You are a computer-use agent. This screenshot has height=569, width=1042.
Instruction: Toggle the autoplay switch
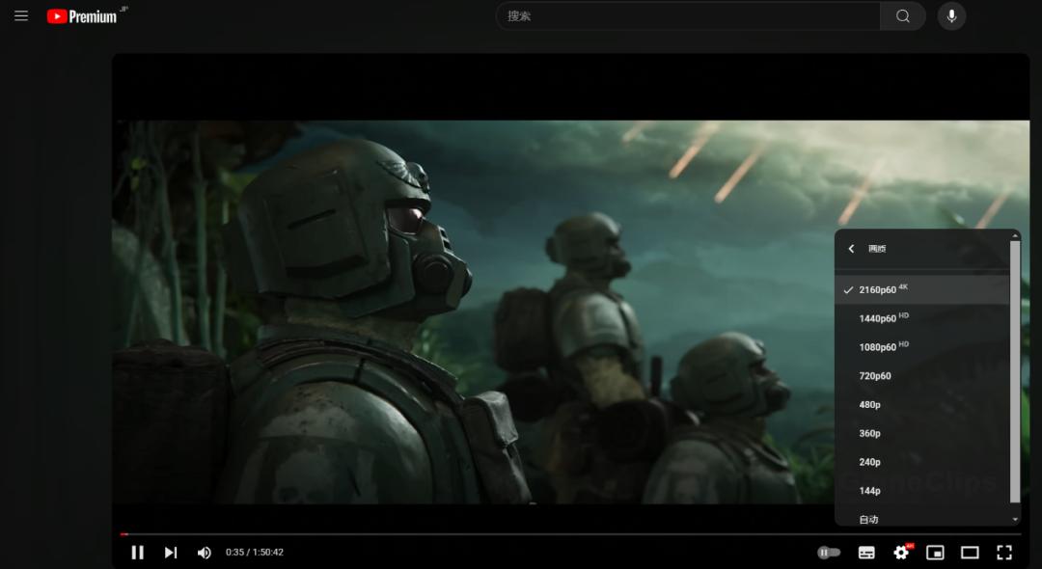click(x=829, y=553)
